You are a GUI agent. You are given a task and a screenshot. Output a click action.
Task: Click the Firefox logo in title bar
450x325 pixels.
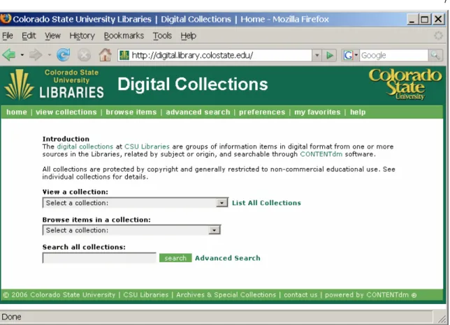pyautogui.click(x=6, y=19)
